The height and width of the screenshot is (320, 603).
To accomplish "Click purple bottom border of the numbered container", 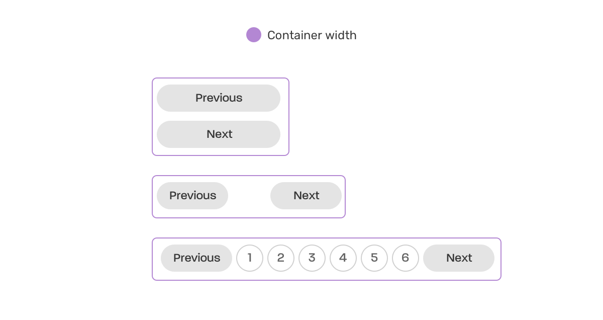I will point(327,280).
